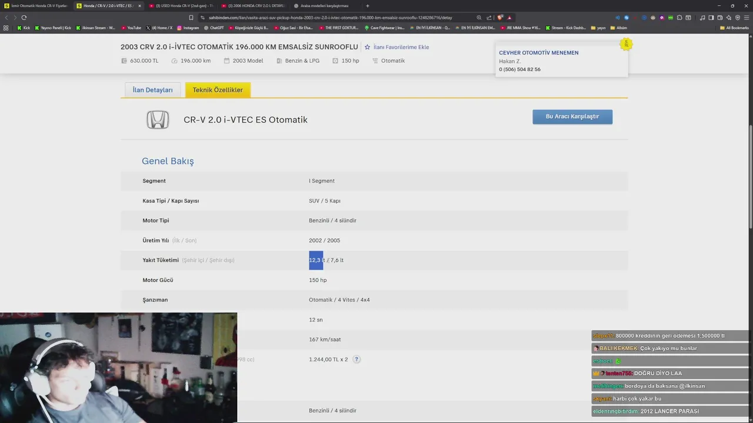
Task: Click the BALIIKEKMEK chat message
Action: coord(671,348)
